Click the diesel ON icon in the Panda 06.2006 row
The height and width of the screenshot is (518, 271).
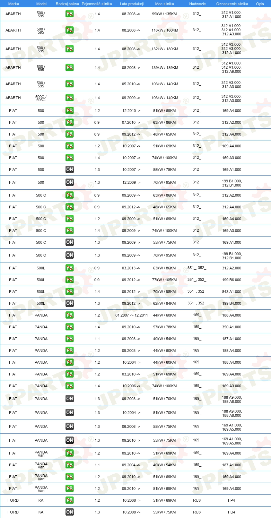70,426
